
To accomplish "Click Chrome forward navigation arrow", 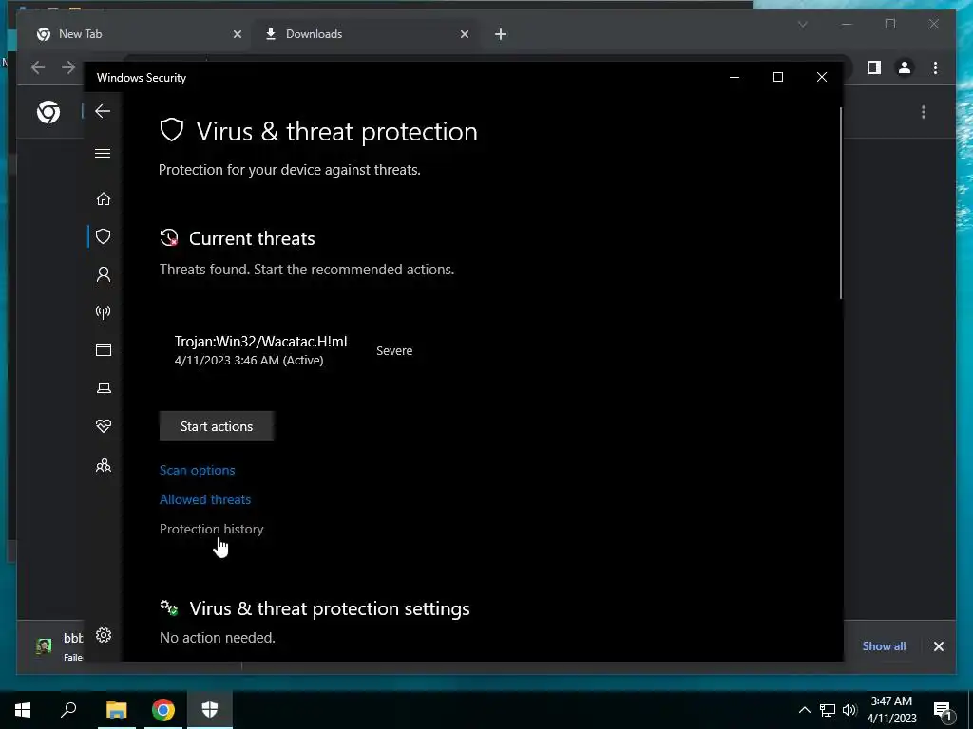I will (x=68, y=67).
